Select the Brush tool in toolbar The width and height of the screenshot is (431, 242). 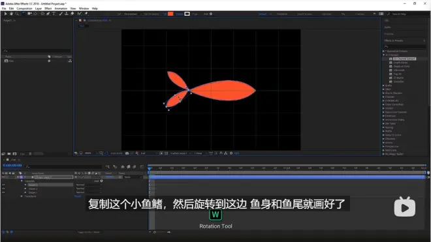61,14
